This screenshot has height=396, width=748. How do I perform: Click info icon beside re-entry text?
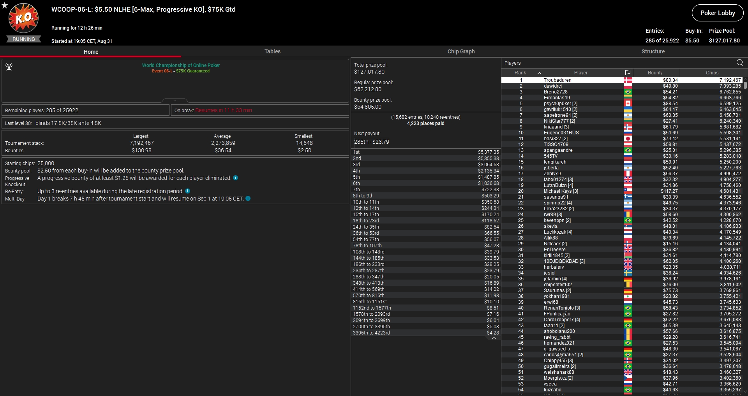[x=188, y=191]
